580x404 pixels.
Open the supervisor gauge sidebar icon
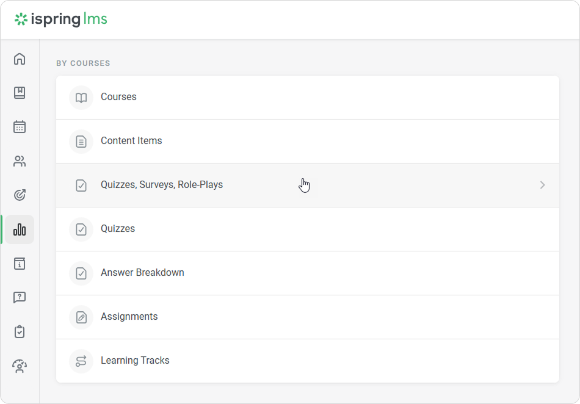20,366
